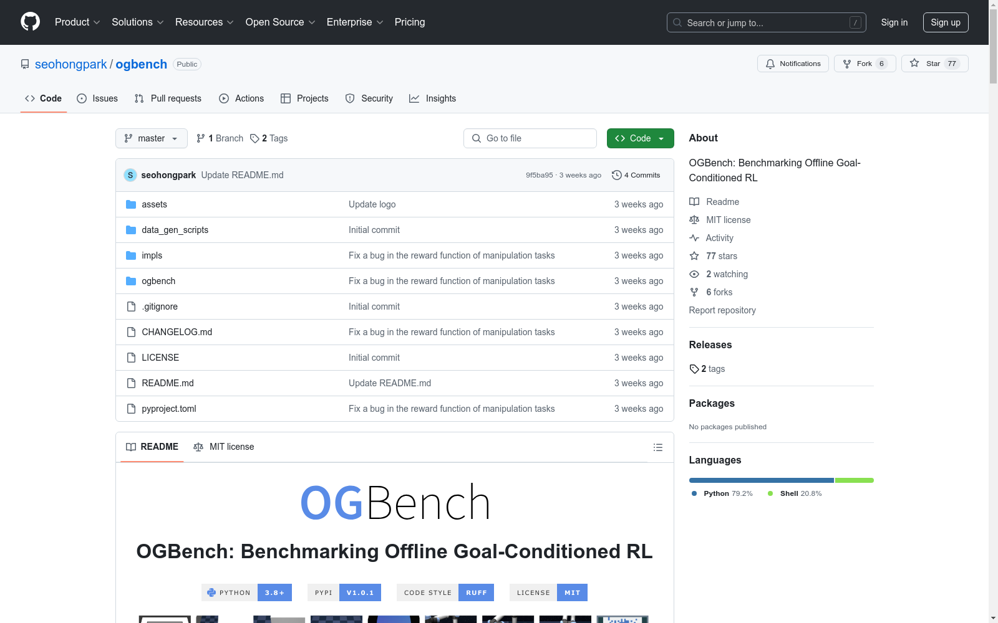Switch to the Pull requests tab
998x623 pixels.
click(168, 98)
